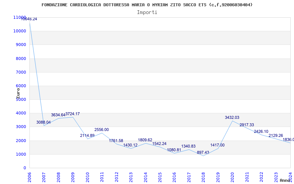294x184 pixels.
Task: Select the 2010 x-axis year
Action: (x=87, y=177)
